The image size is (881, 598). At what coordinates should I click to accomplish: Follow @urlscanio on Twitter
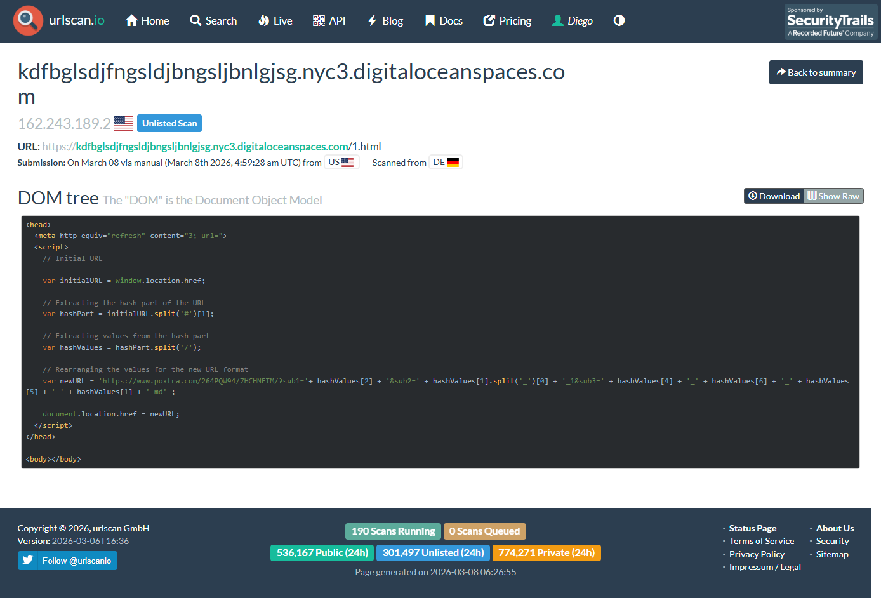tap(67, 561)
